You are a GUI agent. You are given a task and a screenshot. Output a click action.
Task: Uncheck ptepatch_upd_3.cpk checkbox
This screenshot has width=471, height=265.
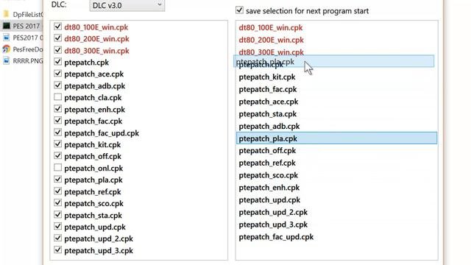[x=57, y=250]
